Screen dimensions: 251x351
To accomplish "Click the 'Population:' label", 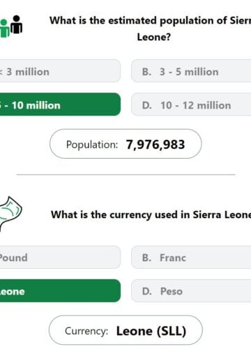I will (92, 145).
